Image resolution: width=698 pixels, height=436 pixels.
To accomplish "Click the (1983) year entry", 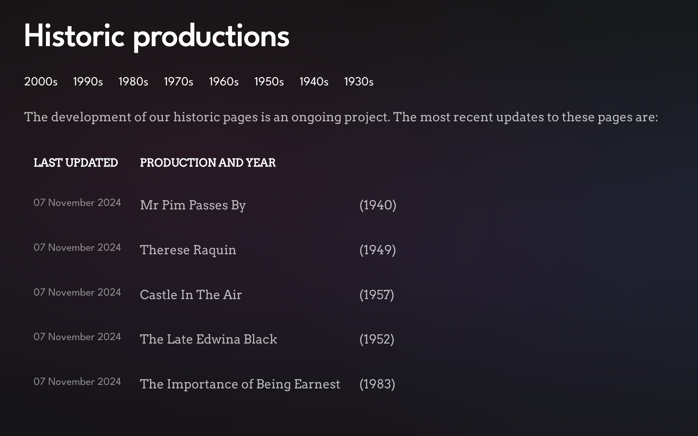I will click(377, 384).
